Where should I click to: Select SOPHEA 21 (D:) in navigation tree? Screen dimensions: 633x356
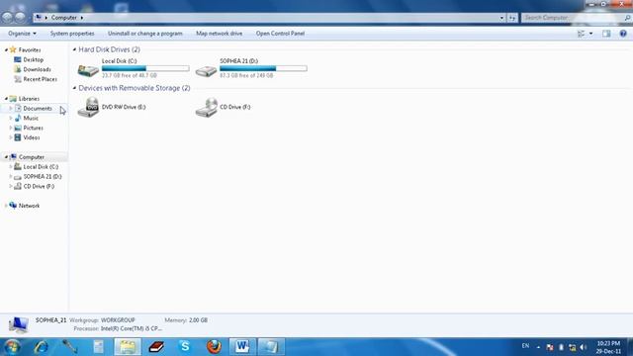43,176
